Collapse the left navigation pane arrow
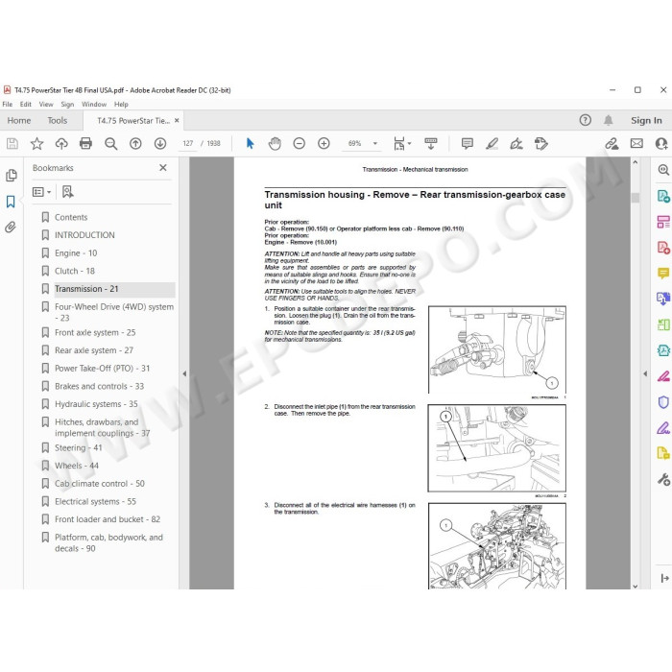Image resolution: width=672 pixels, height=672 pixels. (184, 373)
